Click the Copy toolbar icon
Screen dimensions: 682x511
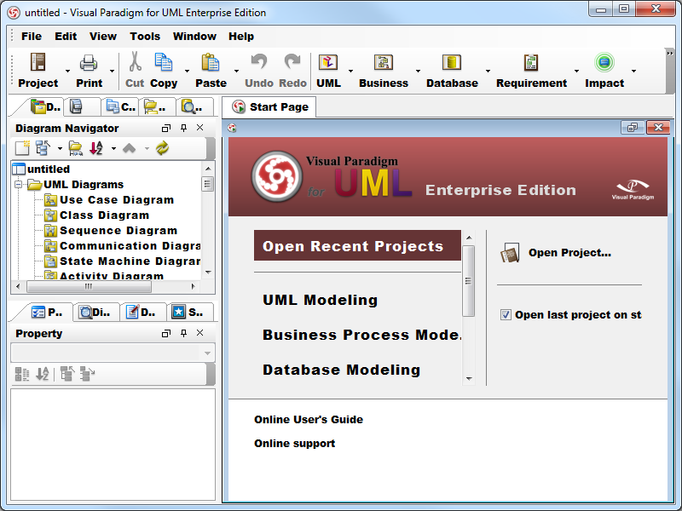point(164,61)
